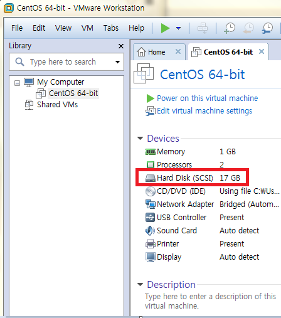Switch to the CentOS 64-bit tab
The image size is (281, 318).
pyautogui.click(x=228, y=52)
